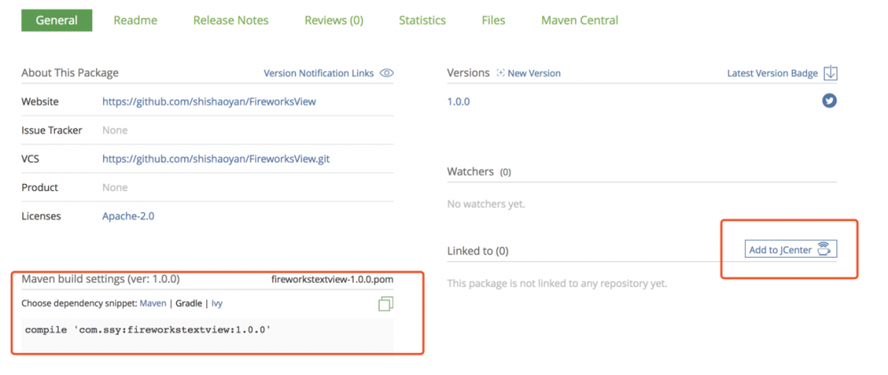Screen dimensions: 888x375
Task: Open the General tab
Action: click(x=57, y=20)
